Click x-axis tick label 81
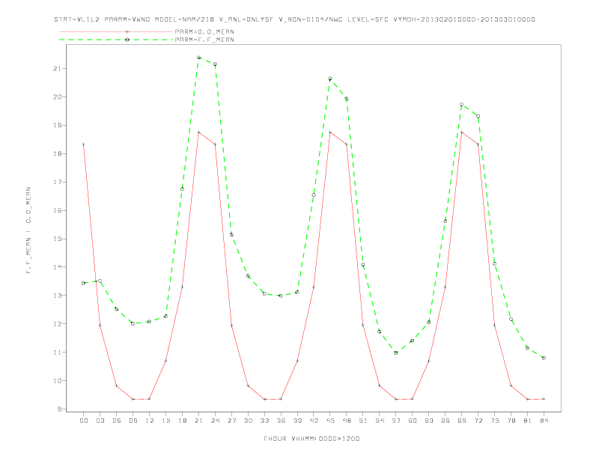The height and width of the screenshot is (458, 593). tap(528, 421)
